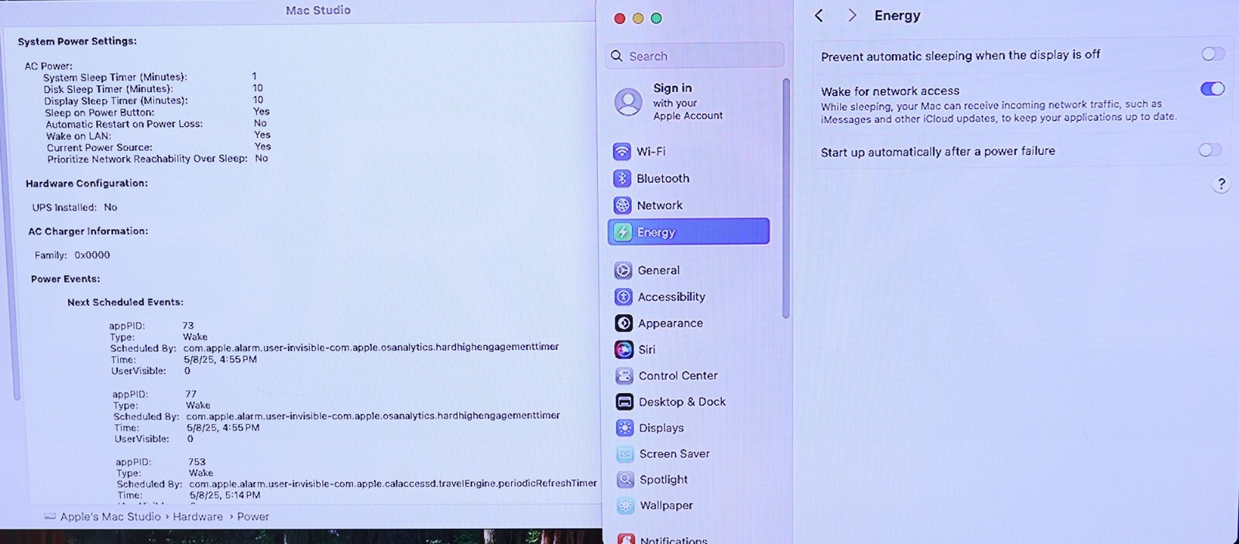Open Wi-Fi settings icon in sidebar
Viewport: 1239px width, 544px height.
(622, 152)
